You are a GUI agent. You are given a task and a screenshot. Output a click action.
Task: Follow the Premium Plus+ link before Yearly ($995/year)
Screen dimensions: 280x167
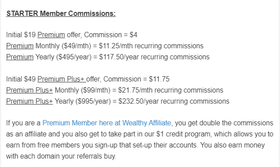29,101
